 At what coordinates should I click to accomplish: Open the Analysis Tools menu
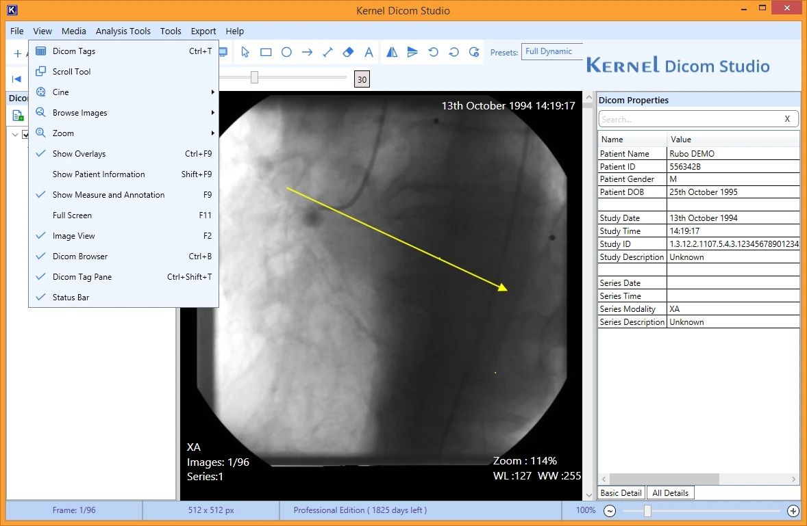coord(123,31)
